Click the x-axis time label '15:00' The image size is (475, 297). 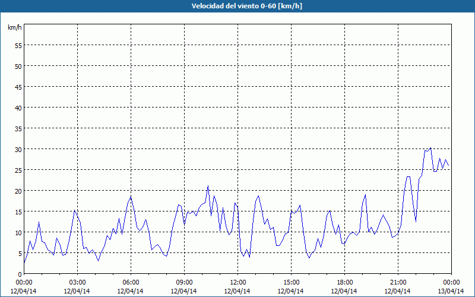point(291,283)
